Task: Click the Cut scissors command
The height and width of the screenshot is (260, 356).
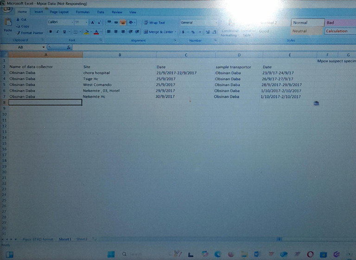Action: click(21, 19)
